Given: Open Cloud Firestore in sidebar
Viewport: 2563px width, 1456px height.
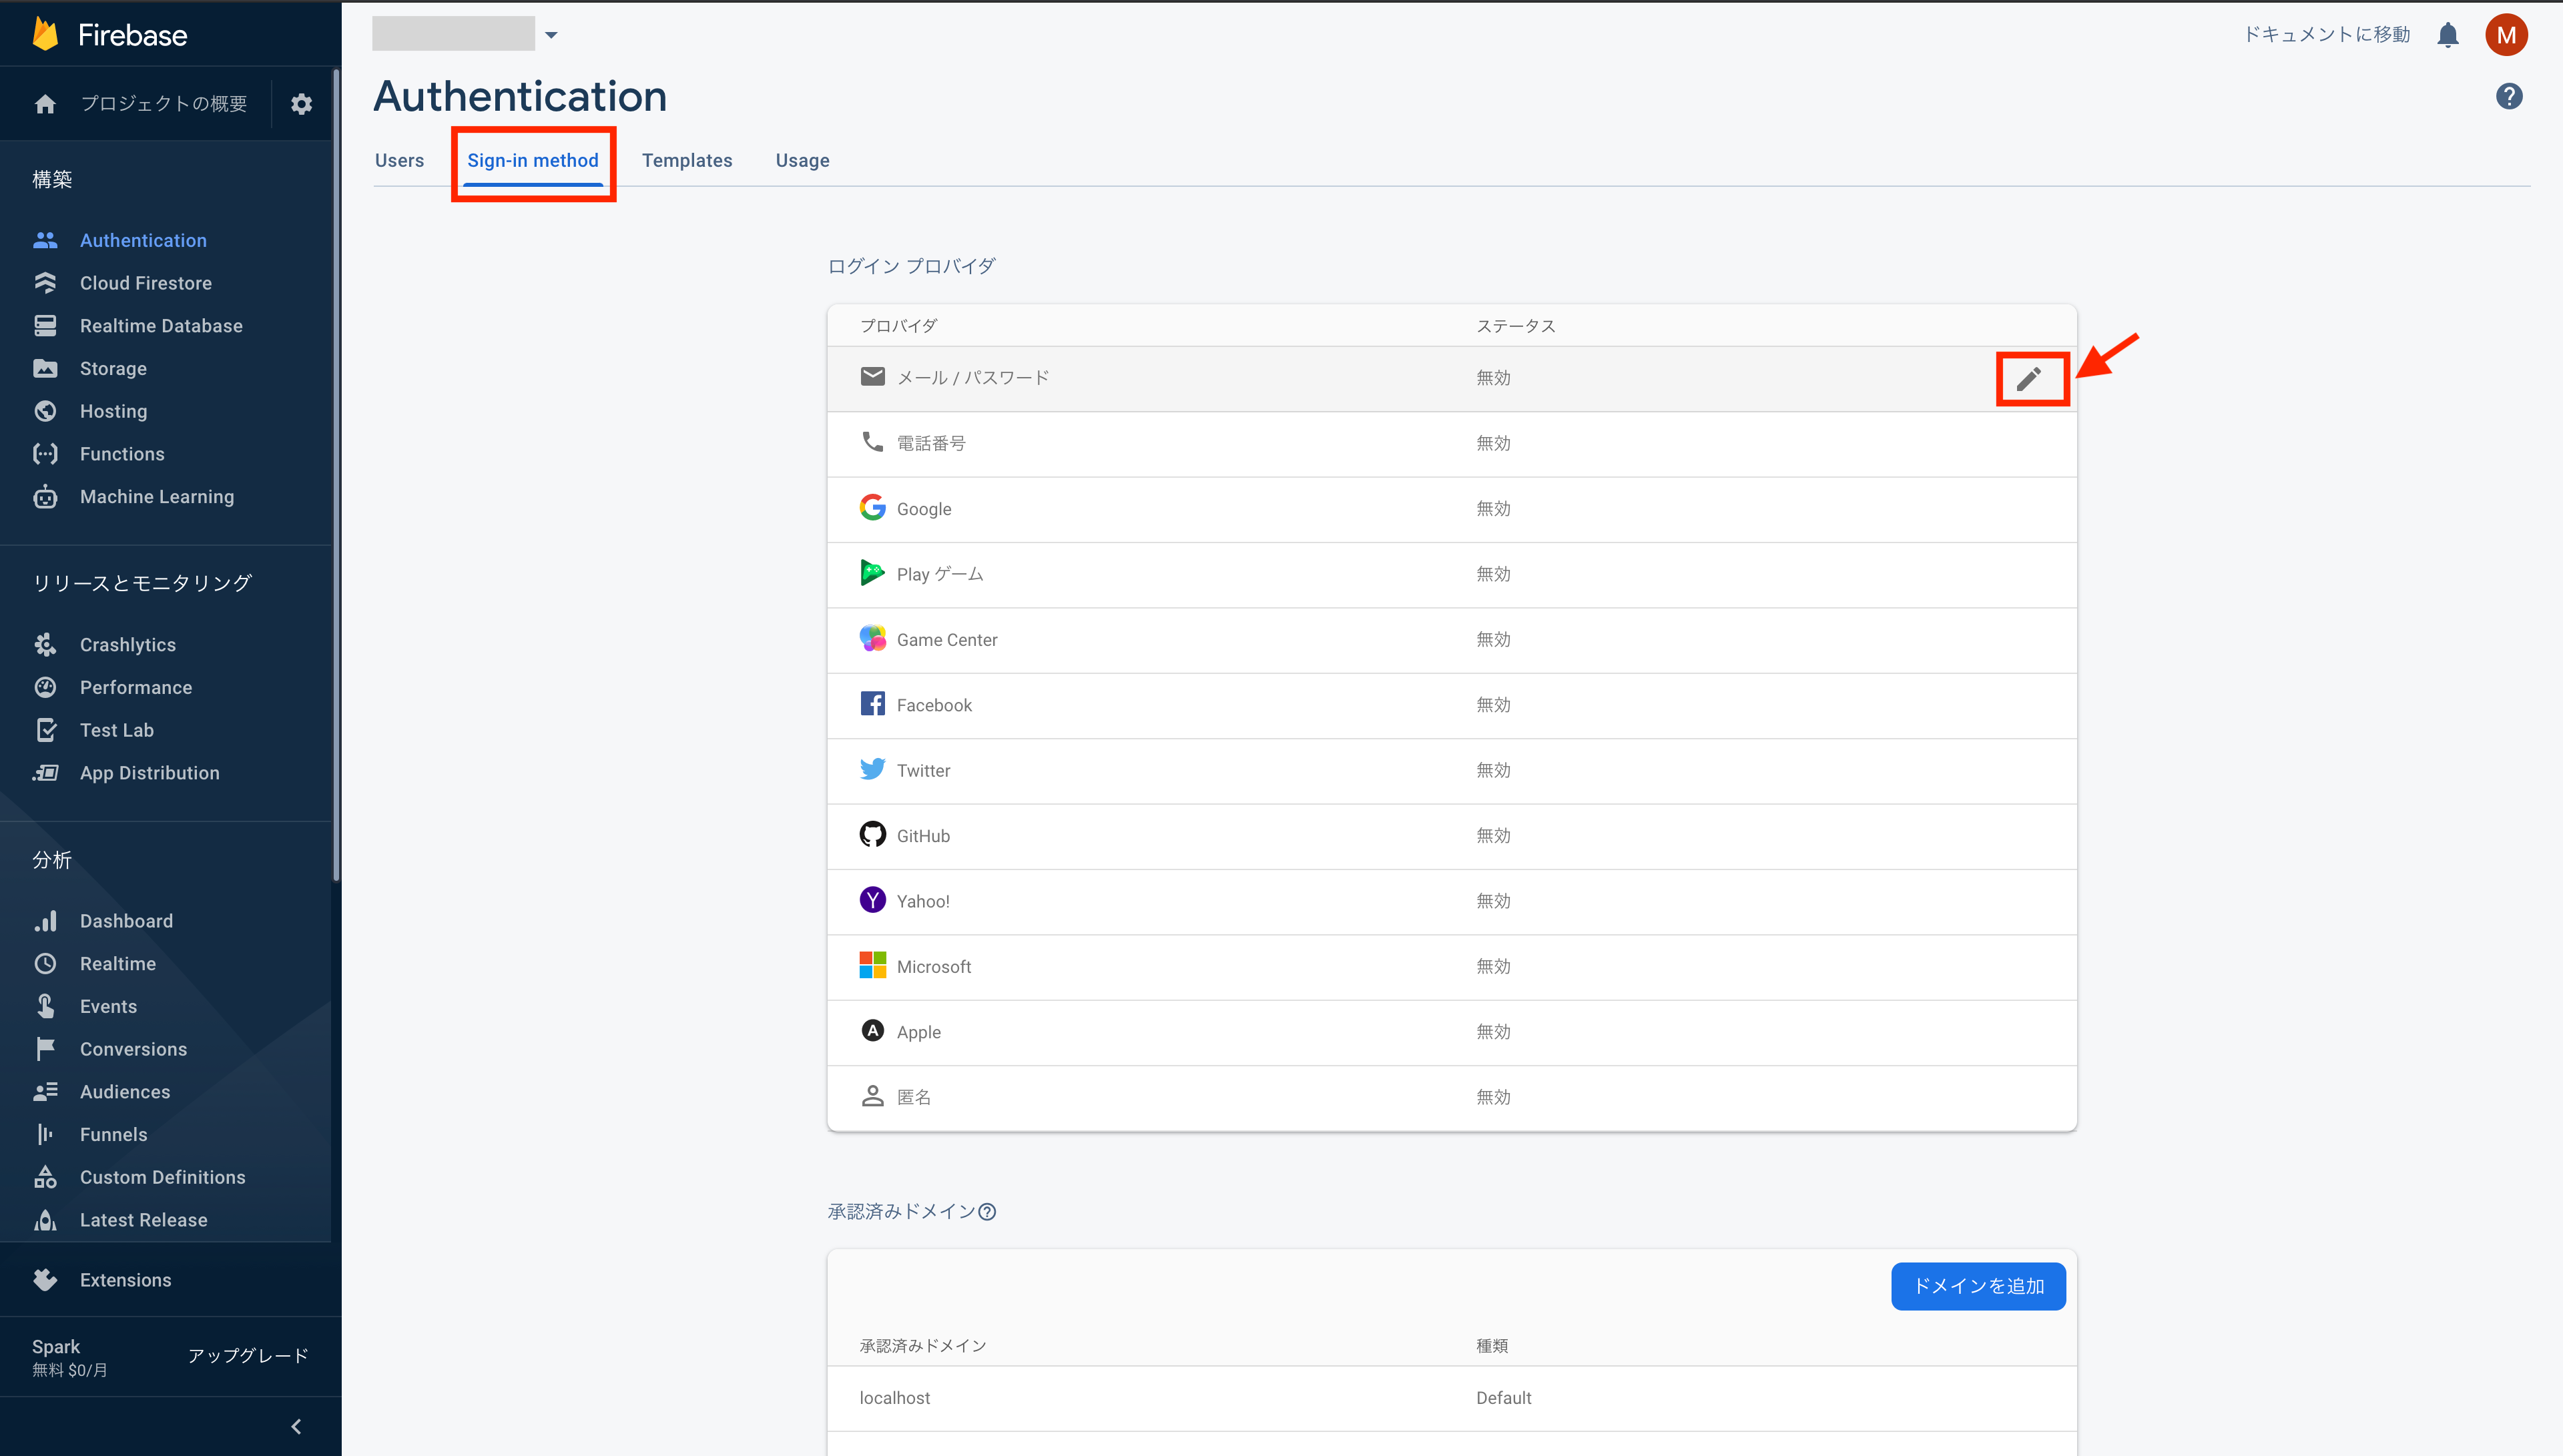Looking at the screenshot, I should 146,283.
